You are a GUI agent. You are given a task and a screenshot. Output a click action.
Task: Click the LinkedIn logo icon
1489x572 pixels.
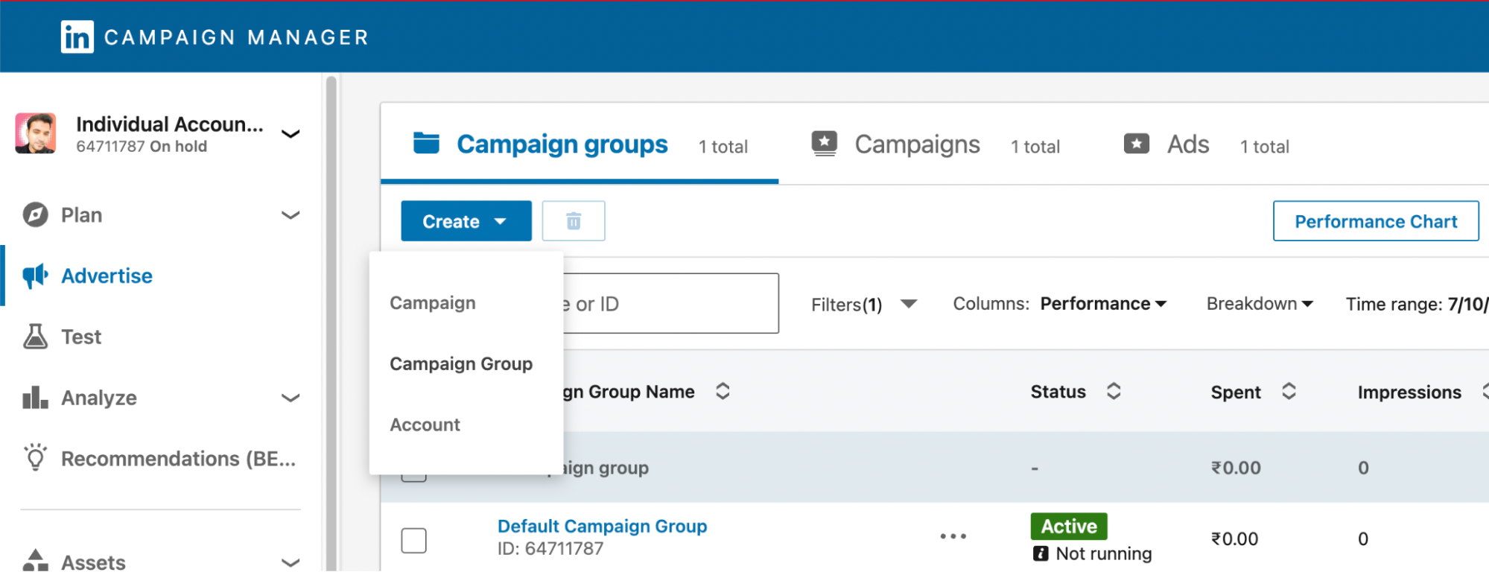pyautogui.click(x=77, y=37)
